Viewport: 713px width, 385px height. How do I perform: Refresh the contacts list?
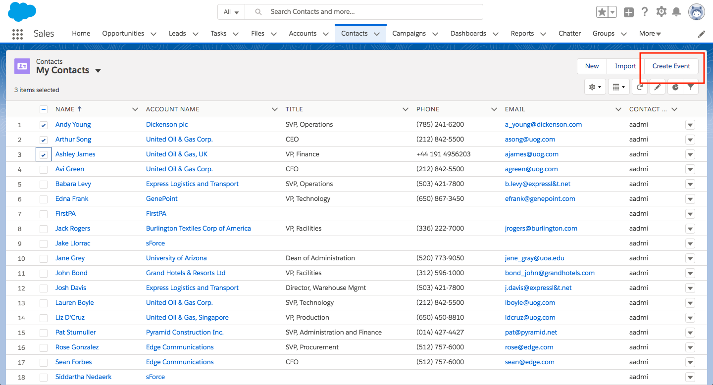640,87
